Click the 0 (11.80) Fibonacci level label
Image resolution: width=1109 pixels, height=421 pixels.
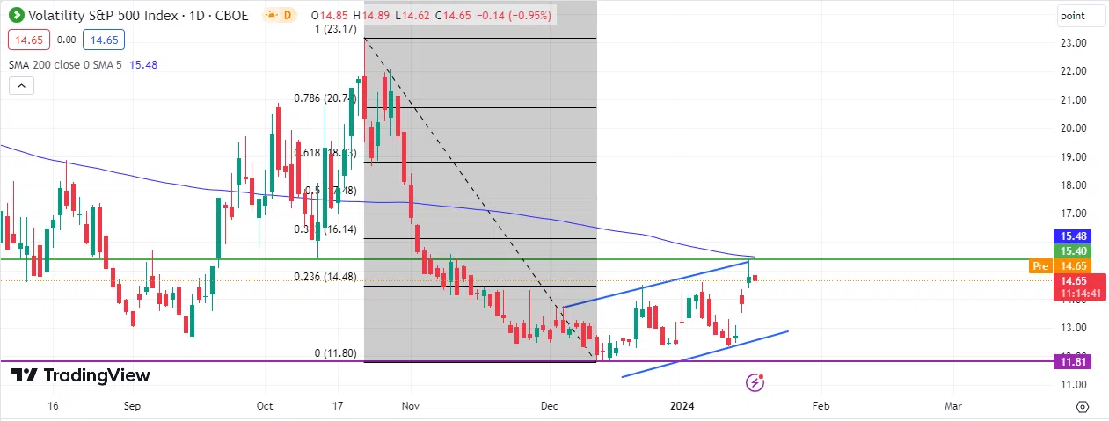(337, 353)
